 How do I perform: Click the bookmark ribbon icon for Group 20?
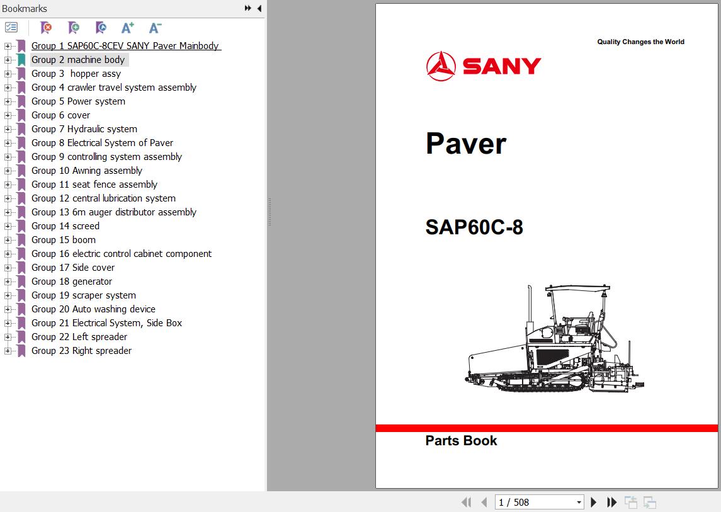(x=21, y=309)
